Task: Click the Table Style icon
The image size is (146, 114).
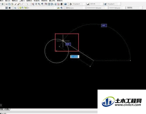Action: [x=105, y=4]
